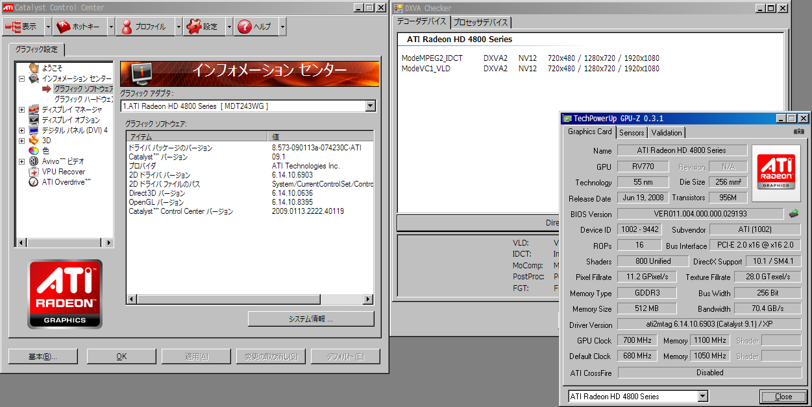Select the Catalyst バージョン 09.1 value
This screenshot has height=407, width=812.
[278, 157]
